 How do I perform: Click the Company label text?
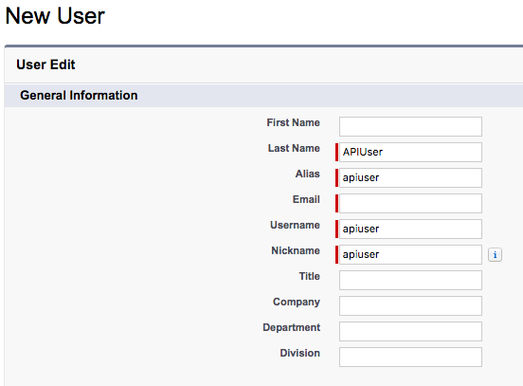coord(297,302)
